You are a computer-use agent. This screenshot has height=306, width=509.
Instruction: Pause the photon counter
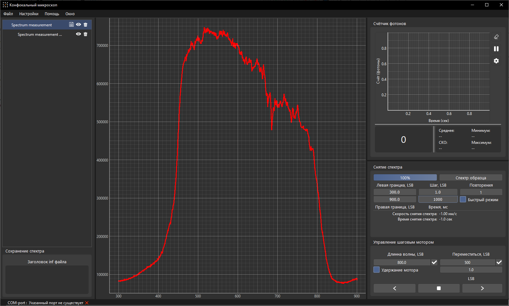pyautogui.click(x=496, y=49)
